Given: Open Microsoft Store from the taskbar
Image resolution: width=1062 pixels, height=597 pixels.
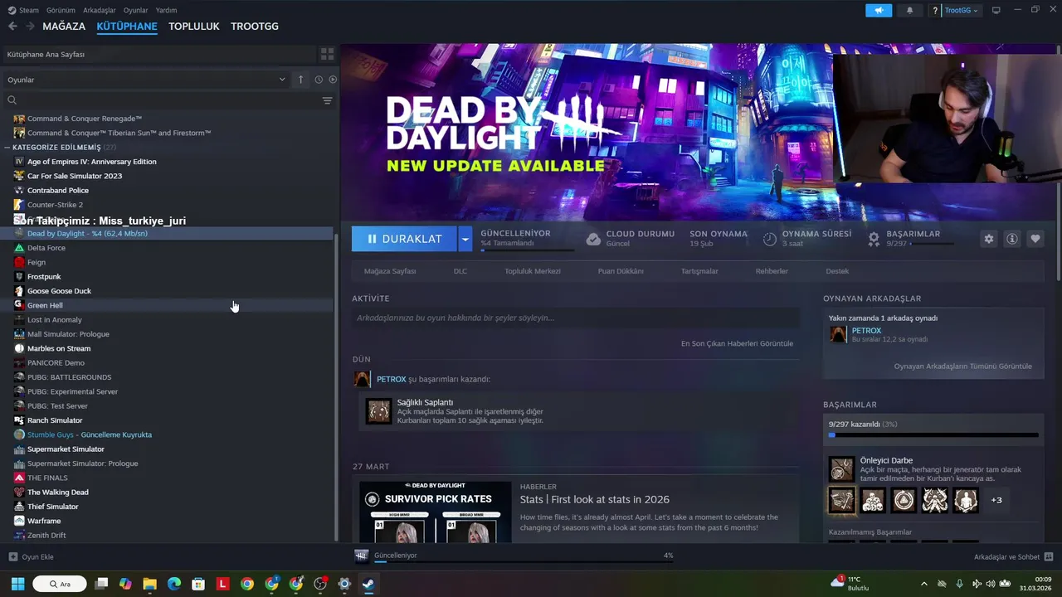Looking at the screenshot, I should click(x=198, y=584).
